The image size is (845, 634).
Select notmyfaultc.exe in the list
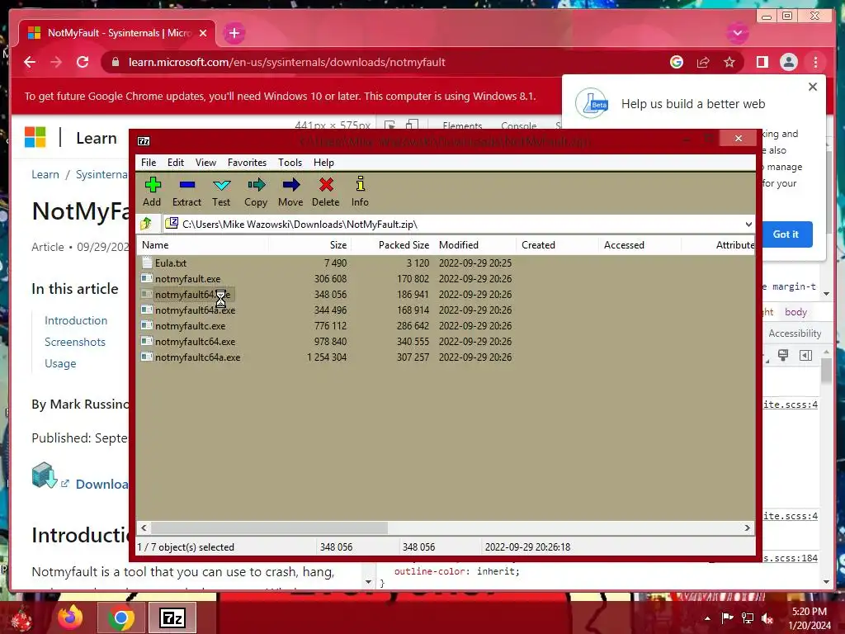(x=191, y=325)
